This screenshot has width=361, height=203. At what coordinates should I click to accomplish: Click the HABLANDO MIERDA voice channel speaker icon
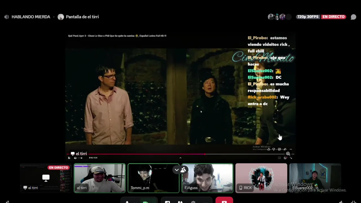[6, 17]
